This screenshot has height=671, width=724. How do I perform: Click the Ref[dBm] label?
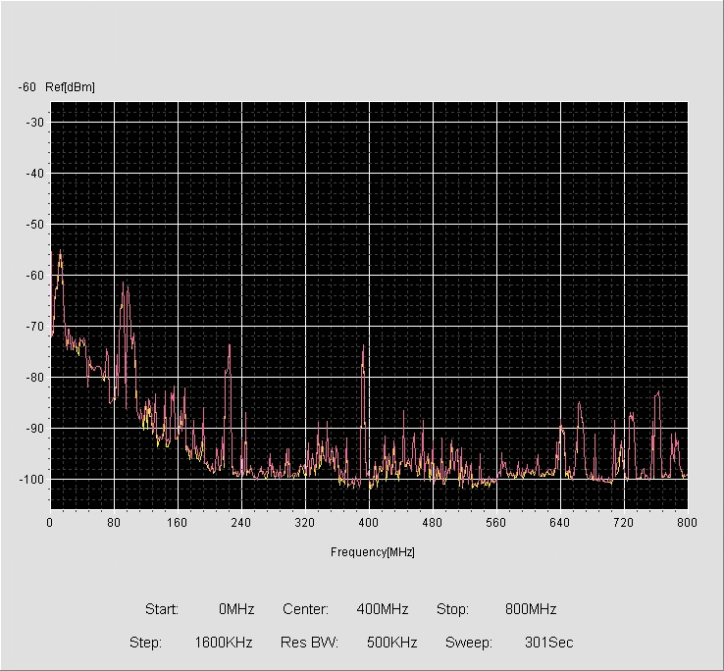coord(71,87)
